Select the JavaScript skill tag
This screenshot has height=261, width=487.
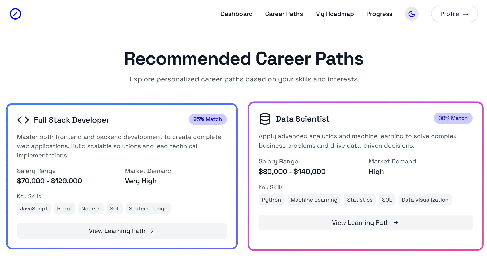pos(34,209)
